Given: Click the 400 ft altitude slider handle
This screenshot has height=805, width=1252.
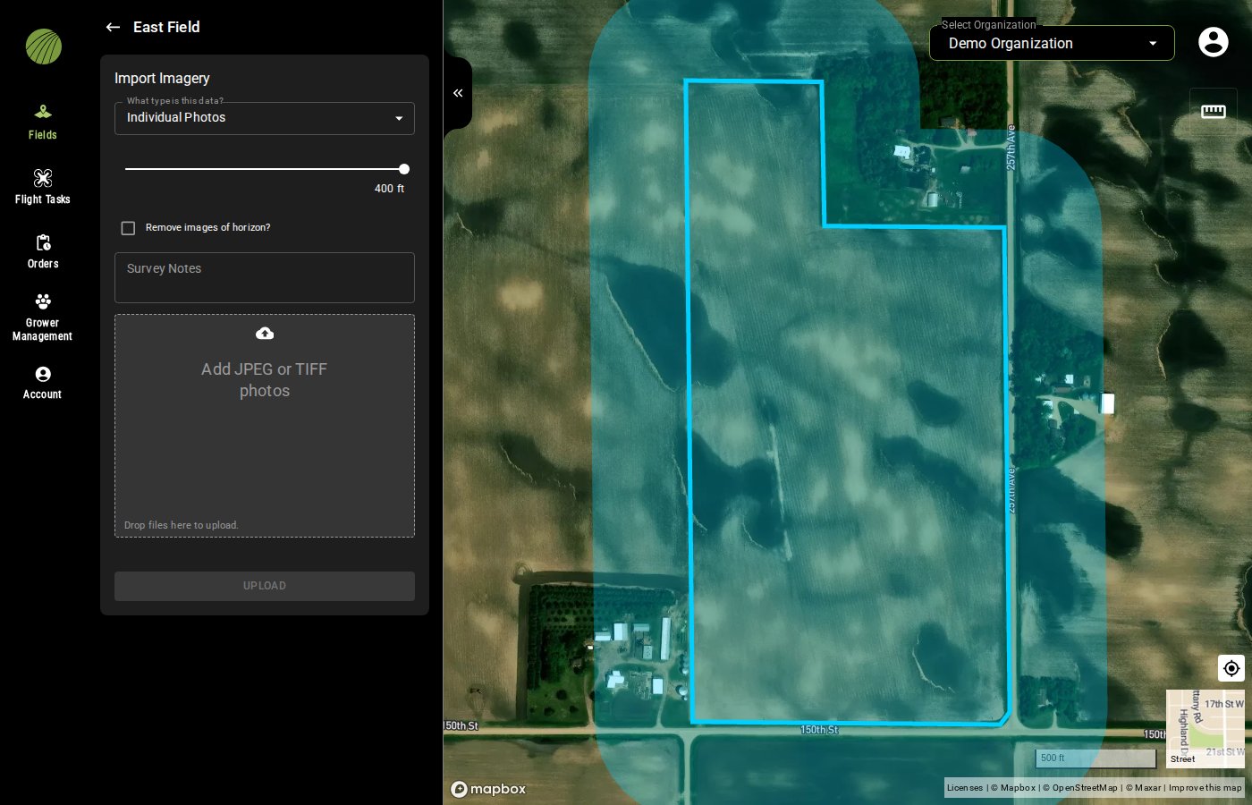Looking at the screenshot, I should [404, 169].
